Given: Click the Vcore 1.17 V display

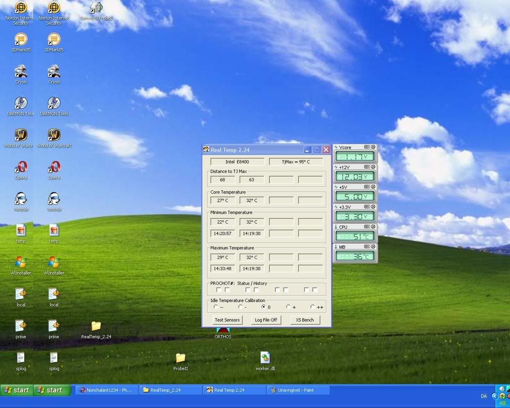Looking at the screenshot, I should tap(355, 157).
